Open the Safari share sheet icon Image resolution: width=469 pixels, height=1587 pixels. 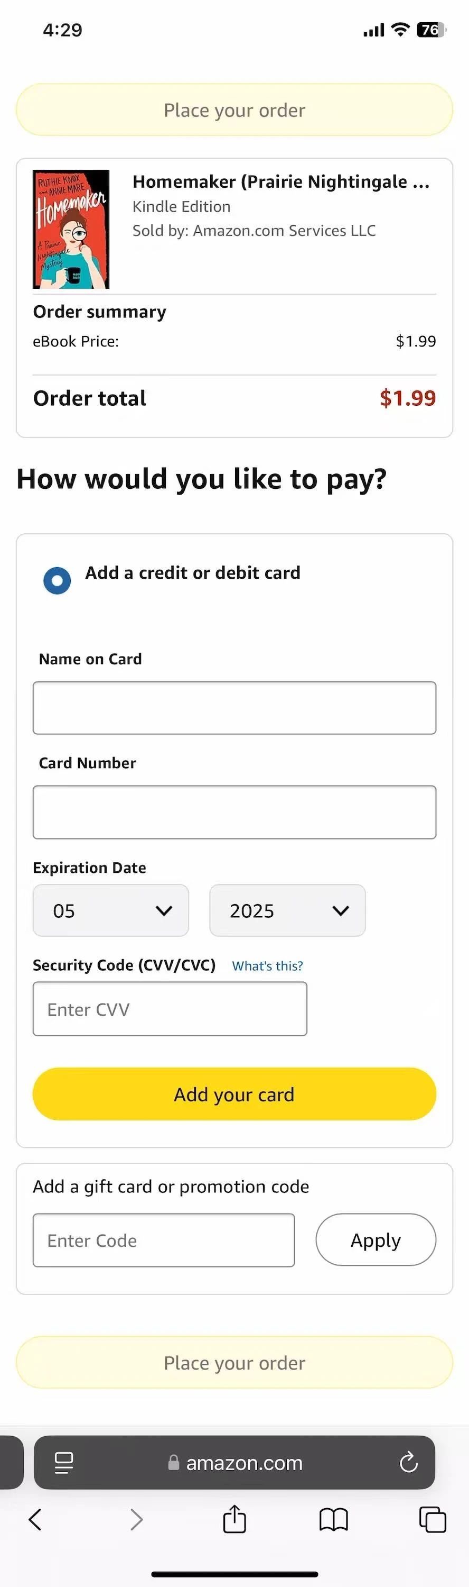coord(234,1519)
